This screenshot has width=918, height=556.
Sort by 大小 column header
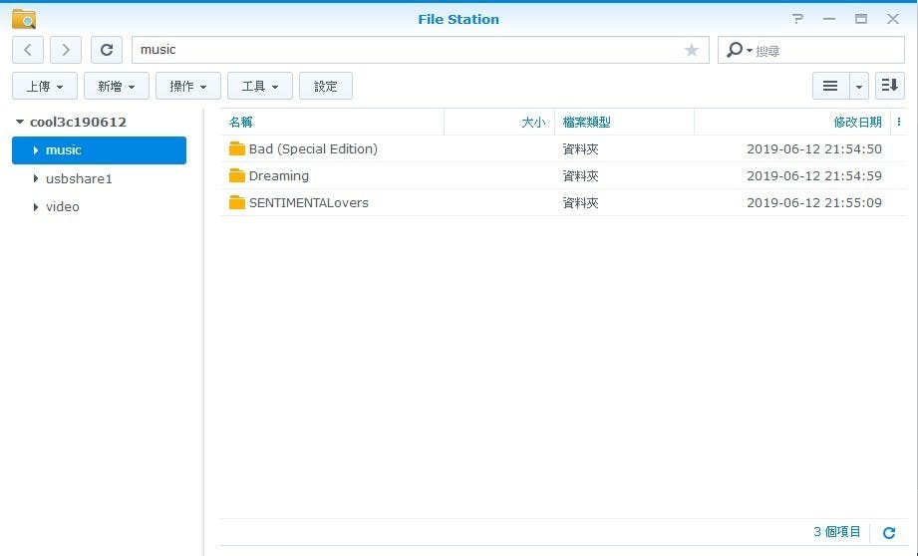533,122
